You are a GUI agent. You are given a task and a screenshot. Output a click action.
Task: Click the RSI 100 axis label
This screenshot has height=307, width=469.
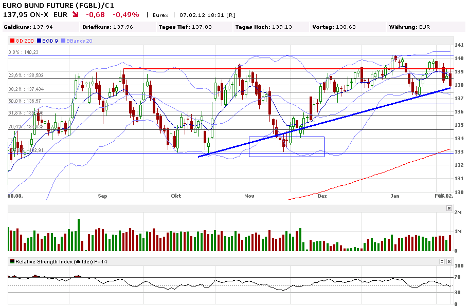tap(459, 266)
